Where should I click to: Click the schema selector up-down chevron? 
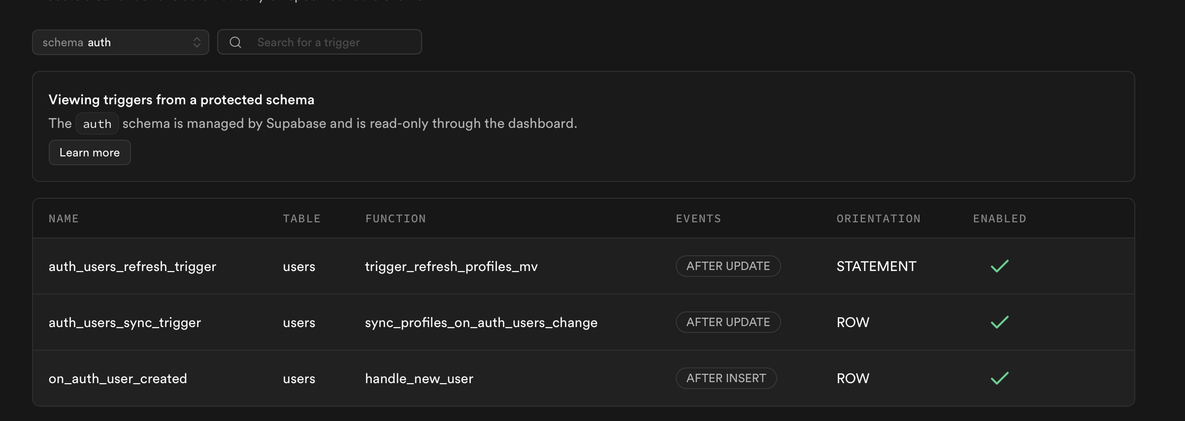tap(197, 42)
